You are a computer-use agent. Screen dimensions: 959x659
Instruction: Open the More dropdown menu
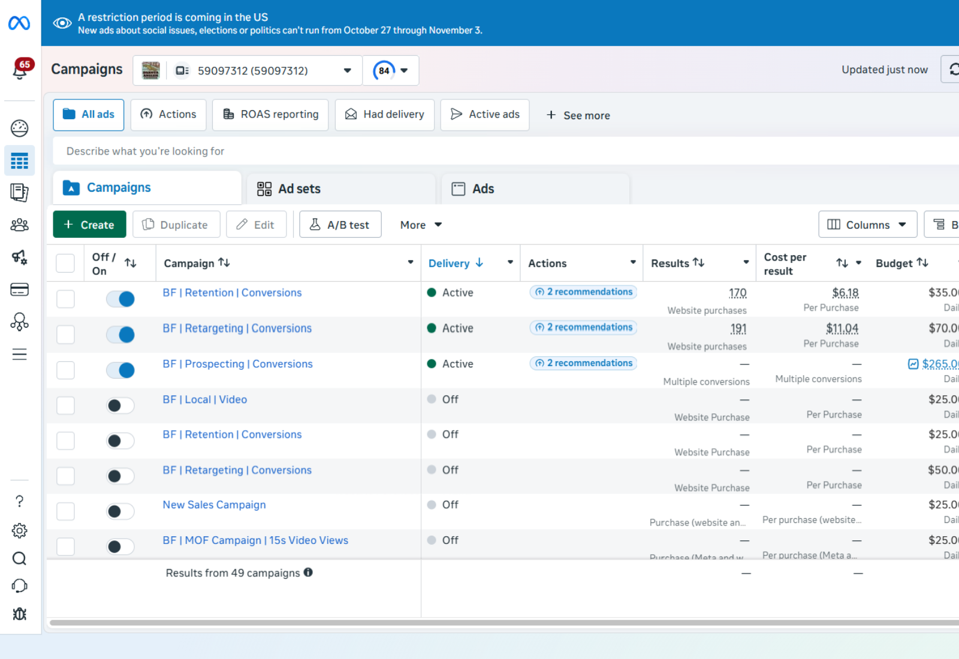pyautogui.click(x=421, y=225)
